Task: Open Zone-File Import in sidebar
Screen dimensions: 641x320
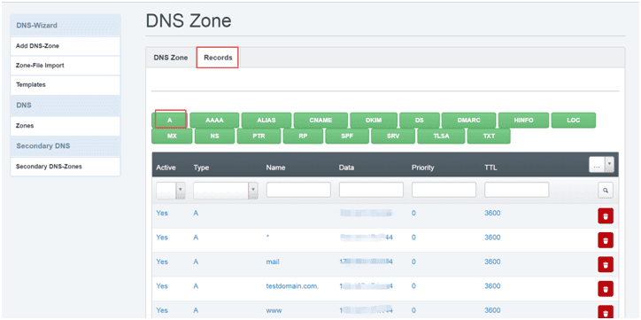Action: [65, 66]
